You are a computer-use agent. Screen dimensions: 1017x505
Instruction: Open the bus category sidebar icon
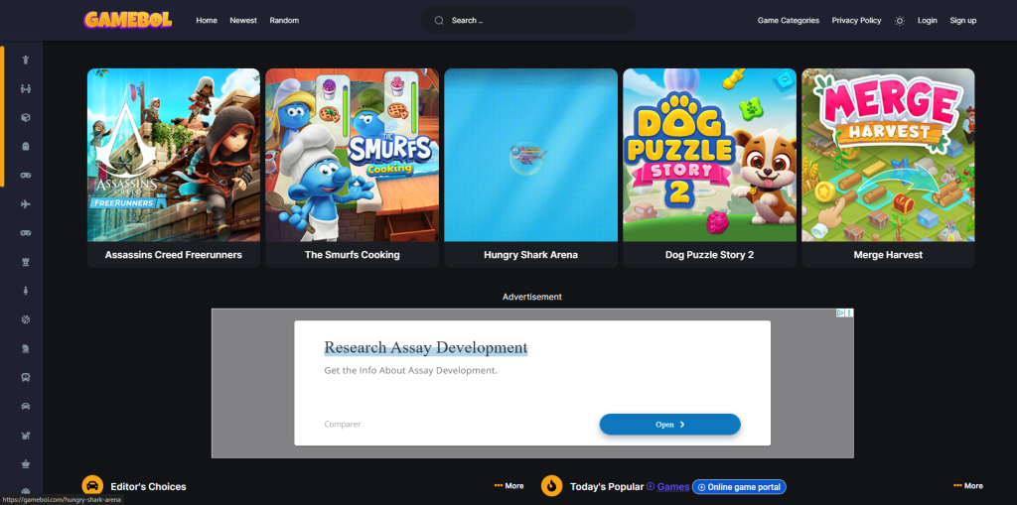pyautogui.click(x=26, y=377)
